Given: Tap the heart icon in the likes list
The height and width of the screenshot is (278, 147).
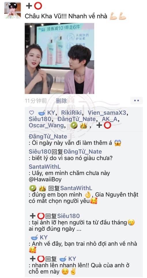Looking at the screenshot, I should point(31,113).
